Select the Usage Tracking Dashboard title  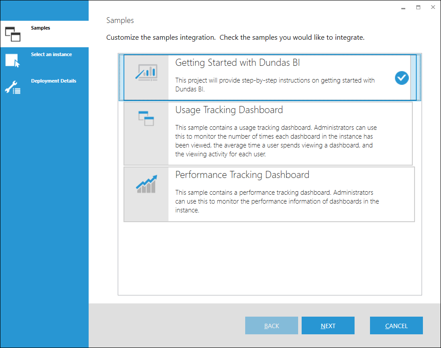pos(229,110)
